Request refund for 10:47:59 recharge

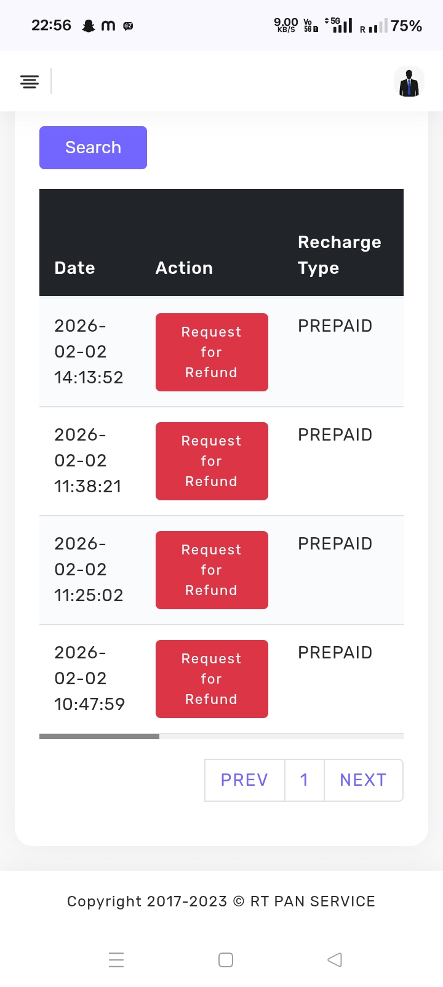(212, 679)
